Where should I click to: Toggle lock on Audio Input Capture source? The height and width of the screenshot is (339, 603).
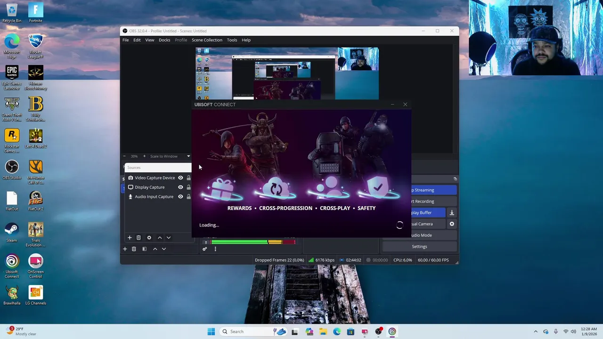click(x=188, y=197)
